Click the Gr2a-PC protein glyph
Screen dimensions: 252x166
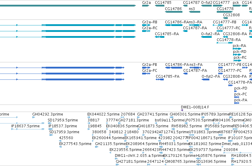146,74
